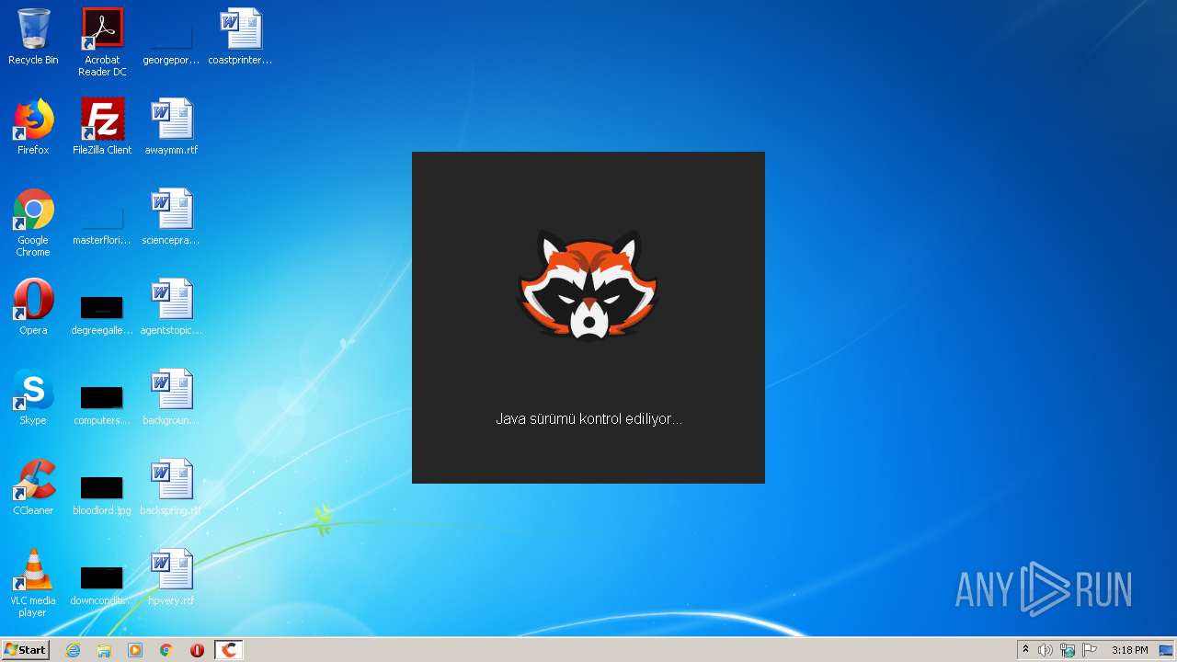Screen dimensions: 1177x662
Task: Click Show desktop button in taskbar corner
Action: (1168, 650)
